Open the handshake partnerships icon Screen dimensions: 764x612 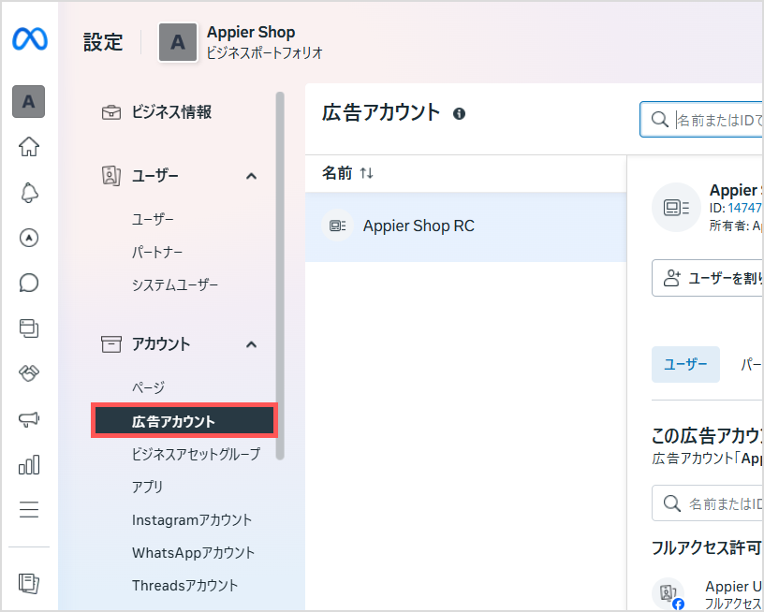[29, 373]
